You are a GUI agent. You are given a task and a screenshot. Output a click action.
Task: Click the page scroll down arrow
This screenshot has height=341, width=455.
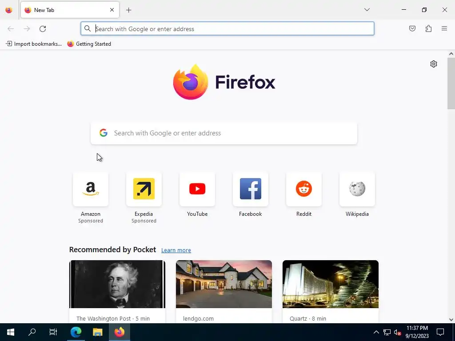[x=451, y=320]
